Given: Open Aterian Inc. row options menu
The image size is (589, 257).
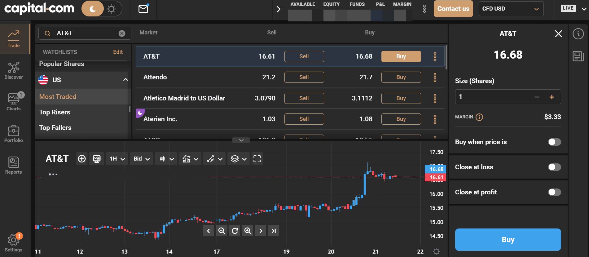Looking at the screenshot, I should coord(435,119).
